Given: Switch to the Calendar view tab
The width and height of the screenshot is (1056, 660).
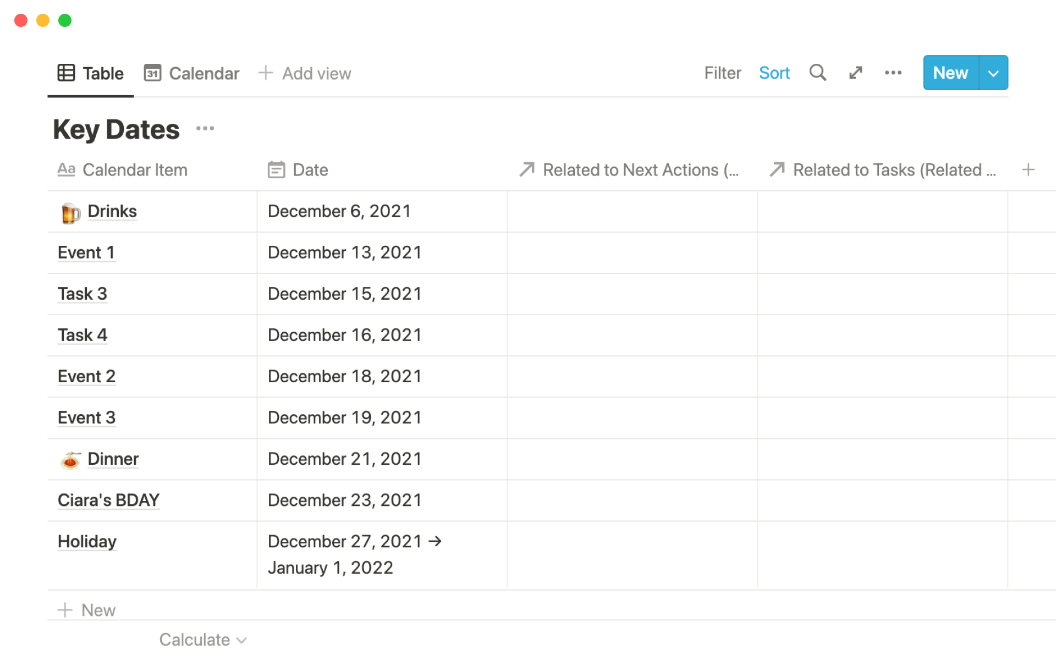Looking at the screenshot, I should (192, 73).
